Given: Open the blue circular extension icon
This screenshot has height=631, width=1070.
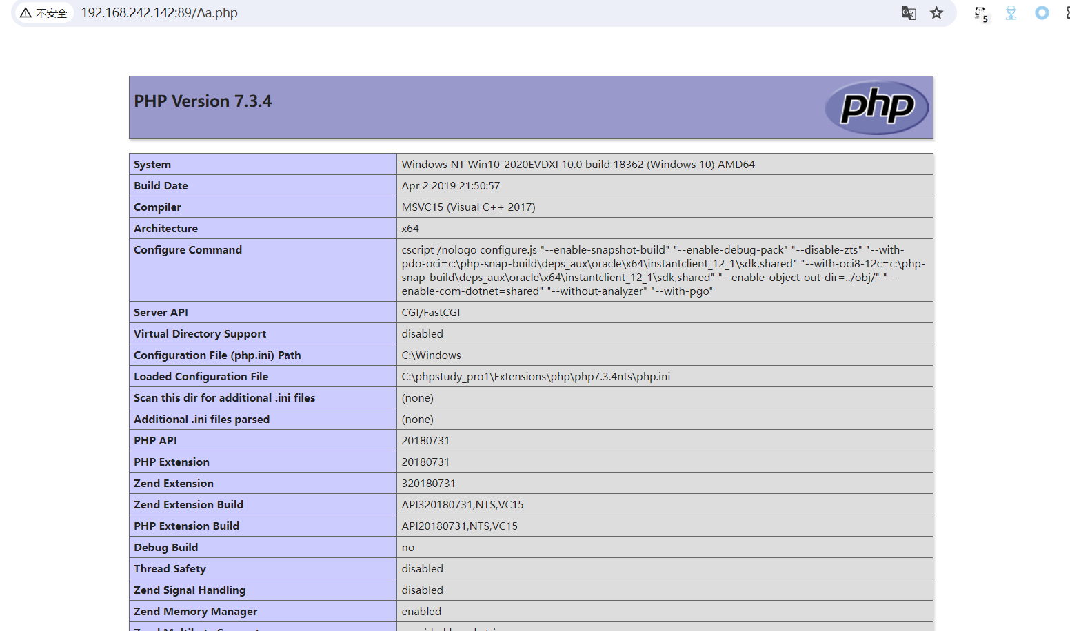Looking at the screenshot, I should pyautogui.click(x=1042, y=13).
